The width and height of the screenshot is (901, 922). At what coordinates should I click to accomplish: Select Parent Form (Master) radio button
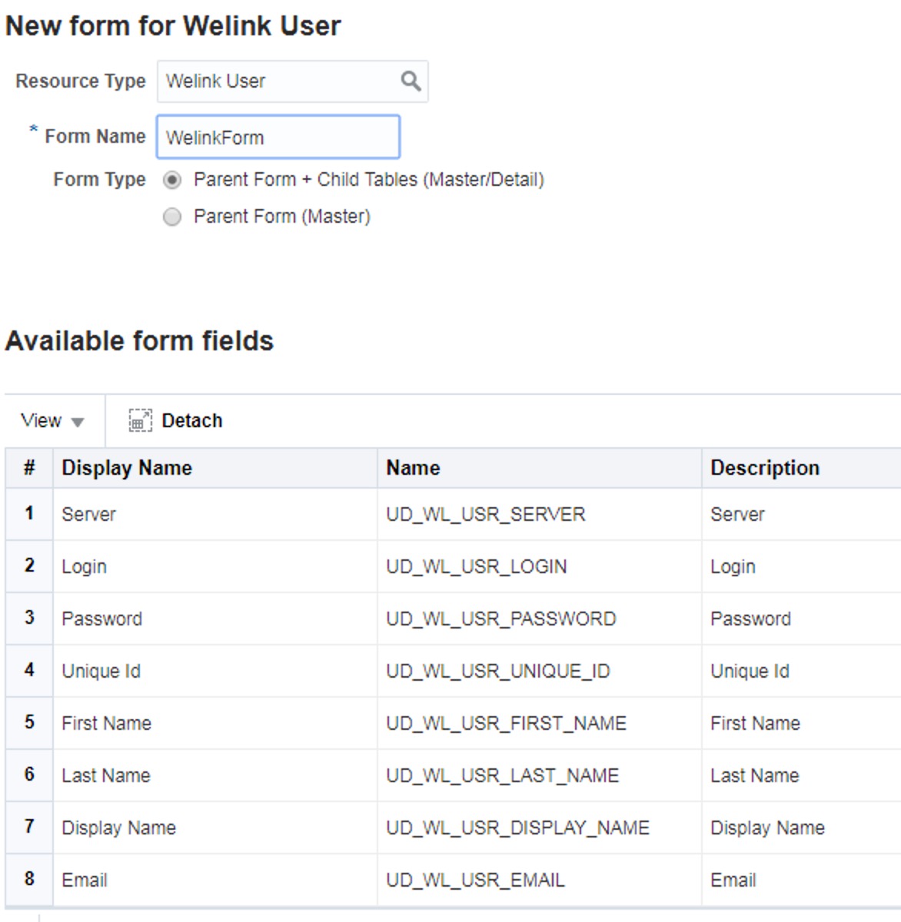click(x=172, y=217)
